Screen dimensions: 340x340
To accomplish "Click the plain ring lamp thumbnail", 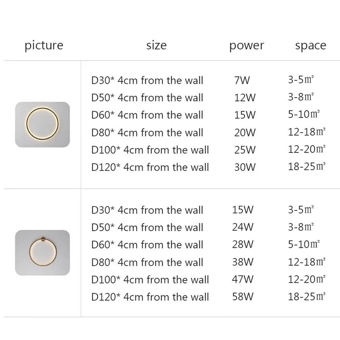I will pos(42,125).
